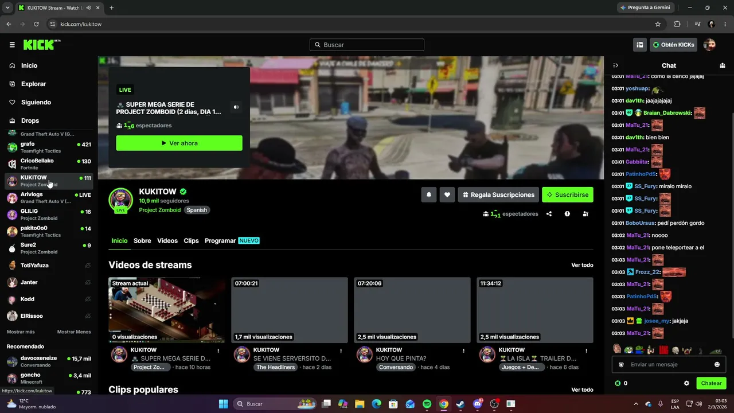The width and height of the screenshot is (734, 413).
Task: Switch to the Videos tab
Action: click(x=167, y=241)
